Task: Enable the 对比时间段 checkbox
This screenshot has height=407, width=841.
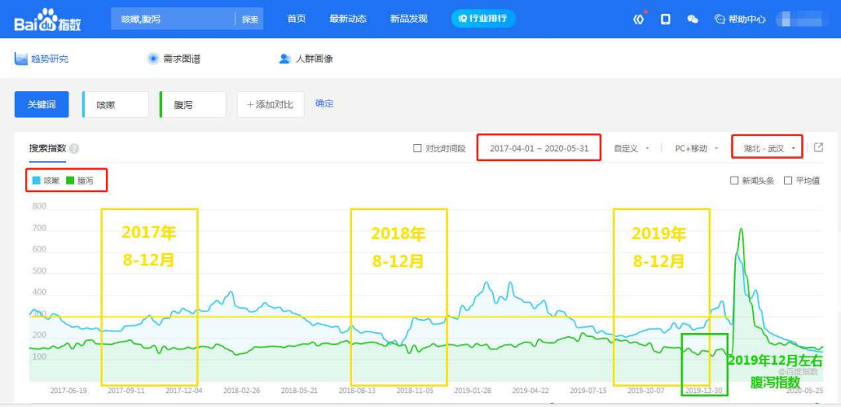Action: coord(417,148)
